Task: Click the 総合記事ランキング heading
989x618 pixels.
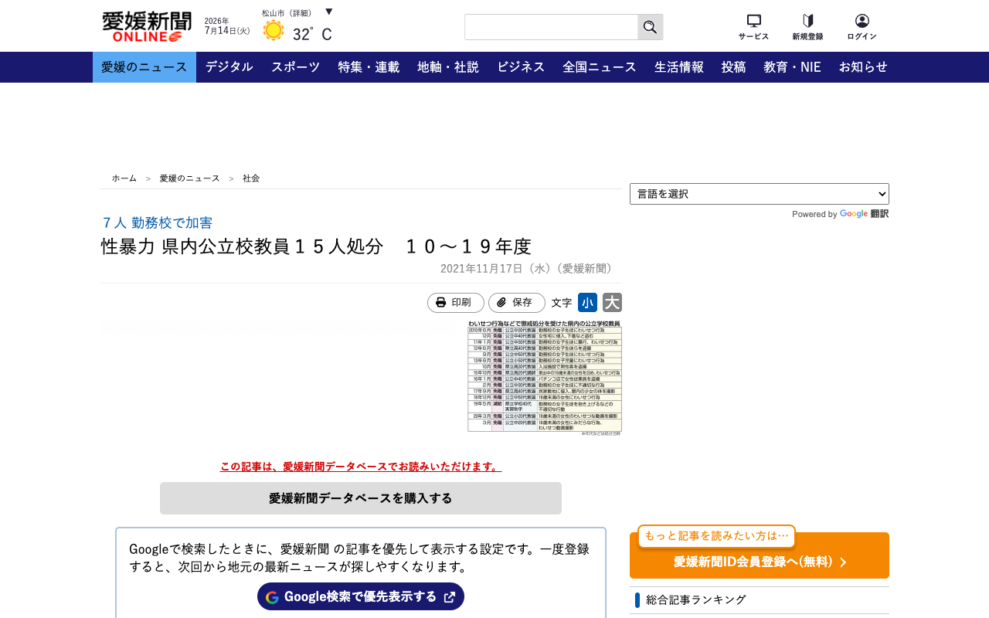Action: click(x=696, y=599)
